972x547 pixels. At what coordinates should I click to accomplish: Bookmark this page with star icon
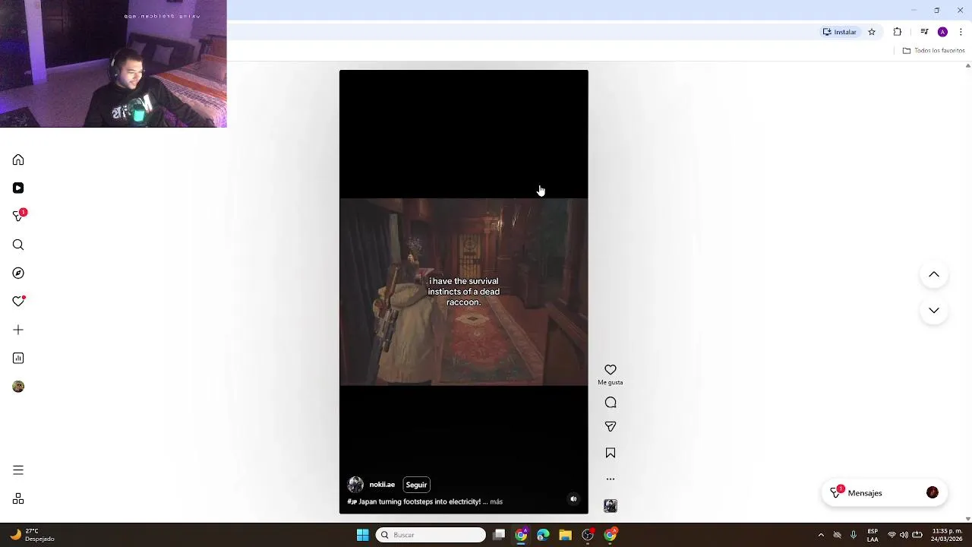[x=872, y=32]
